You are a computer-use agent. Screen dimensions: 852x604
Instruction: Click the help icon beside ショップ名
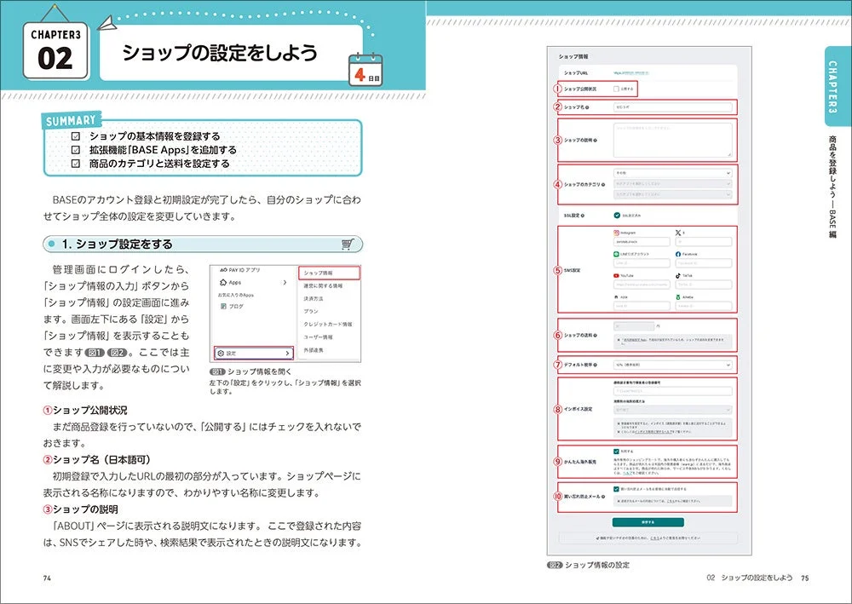587,107
